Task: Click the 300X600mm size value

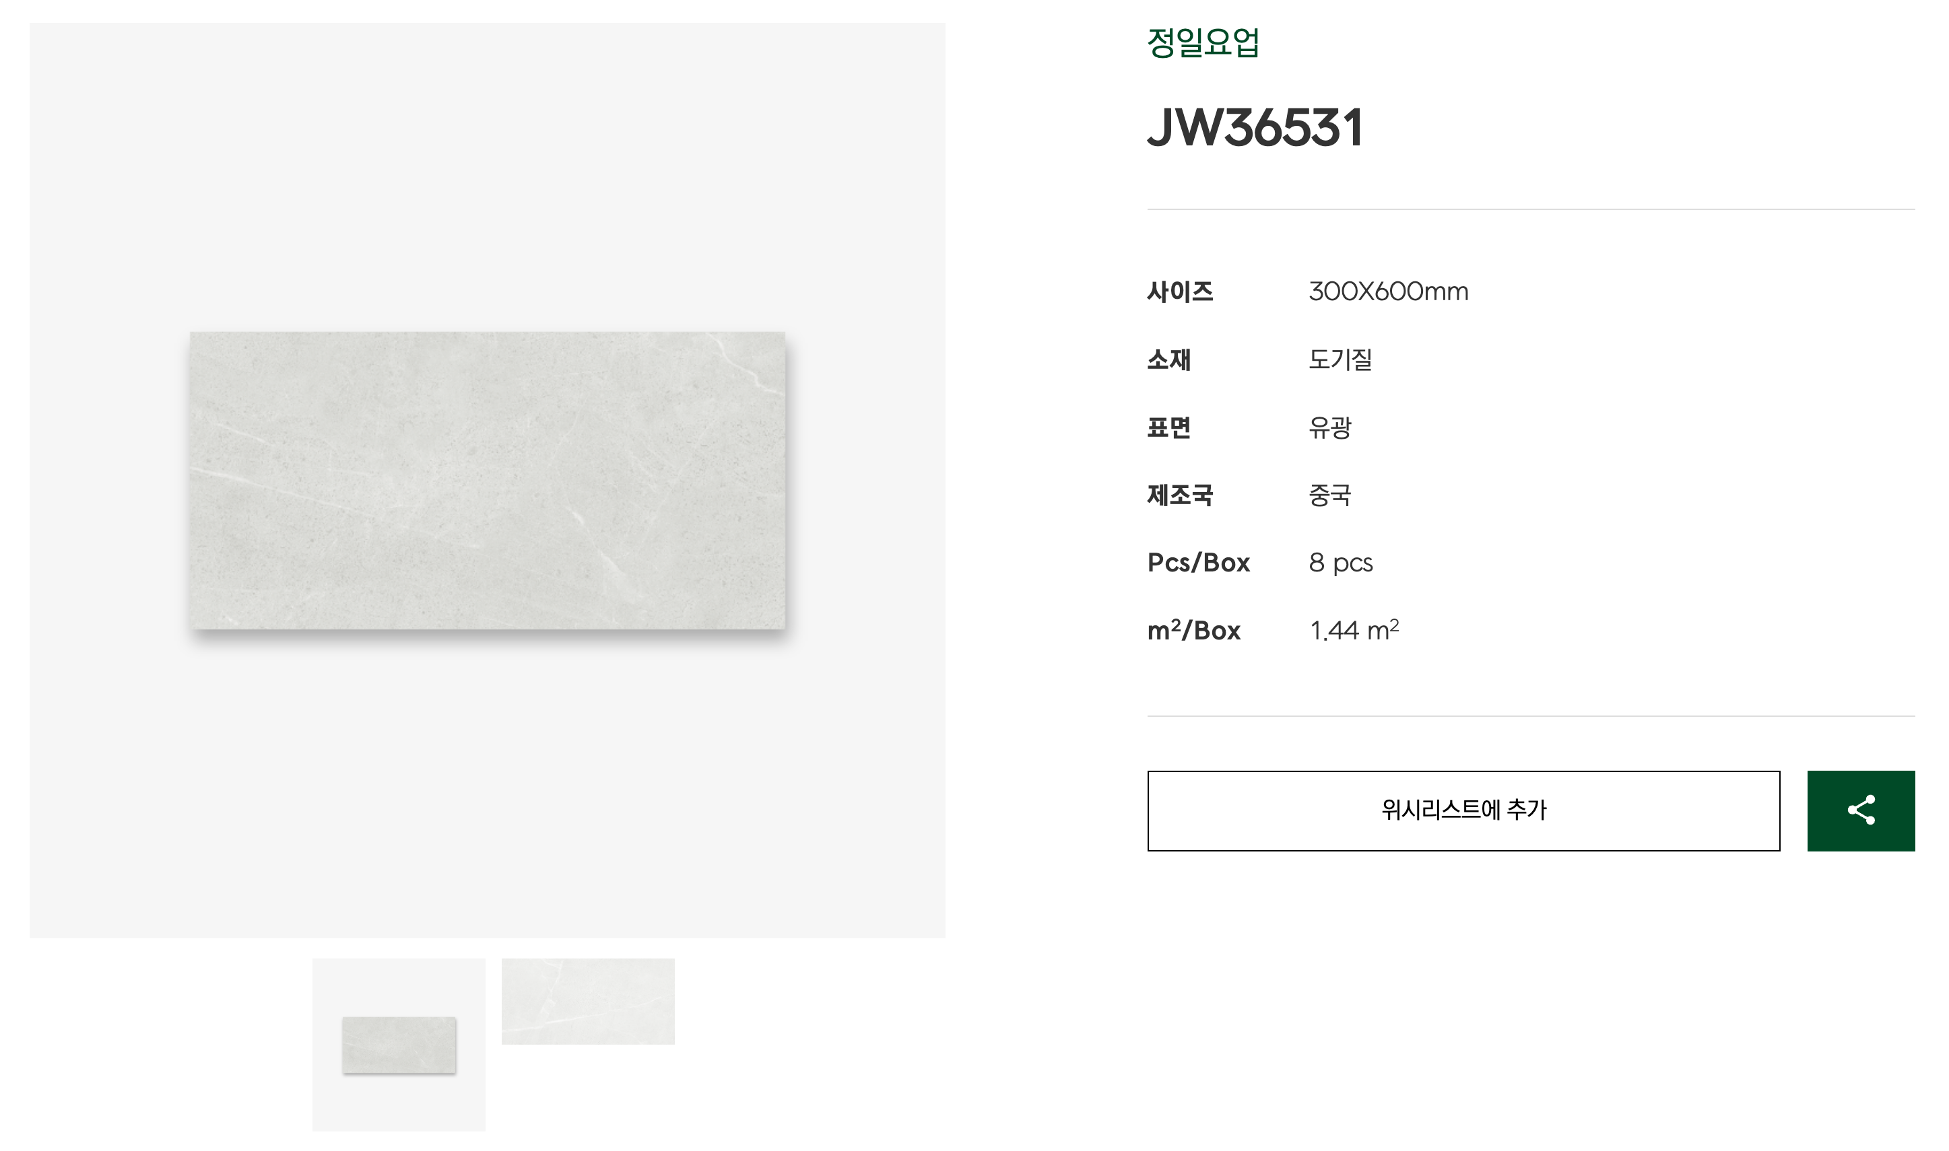Action: click(x=1388, y=291)
